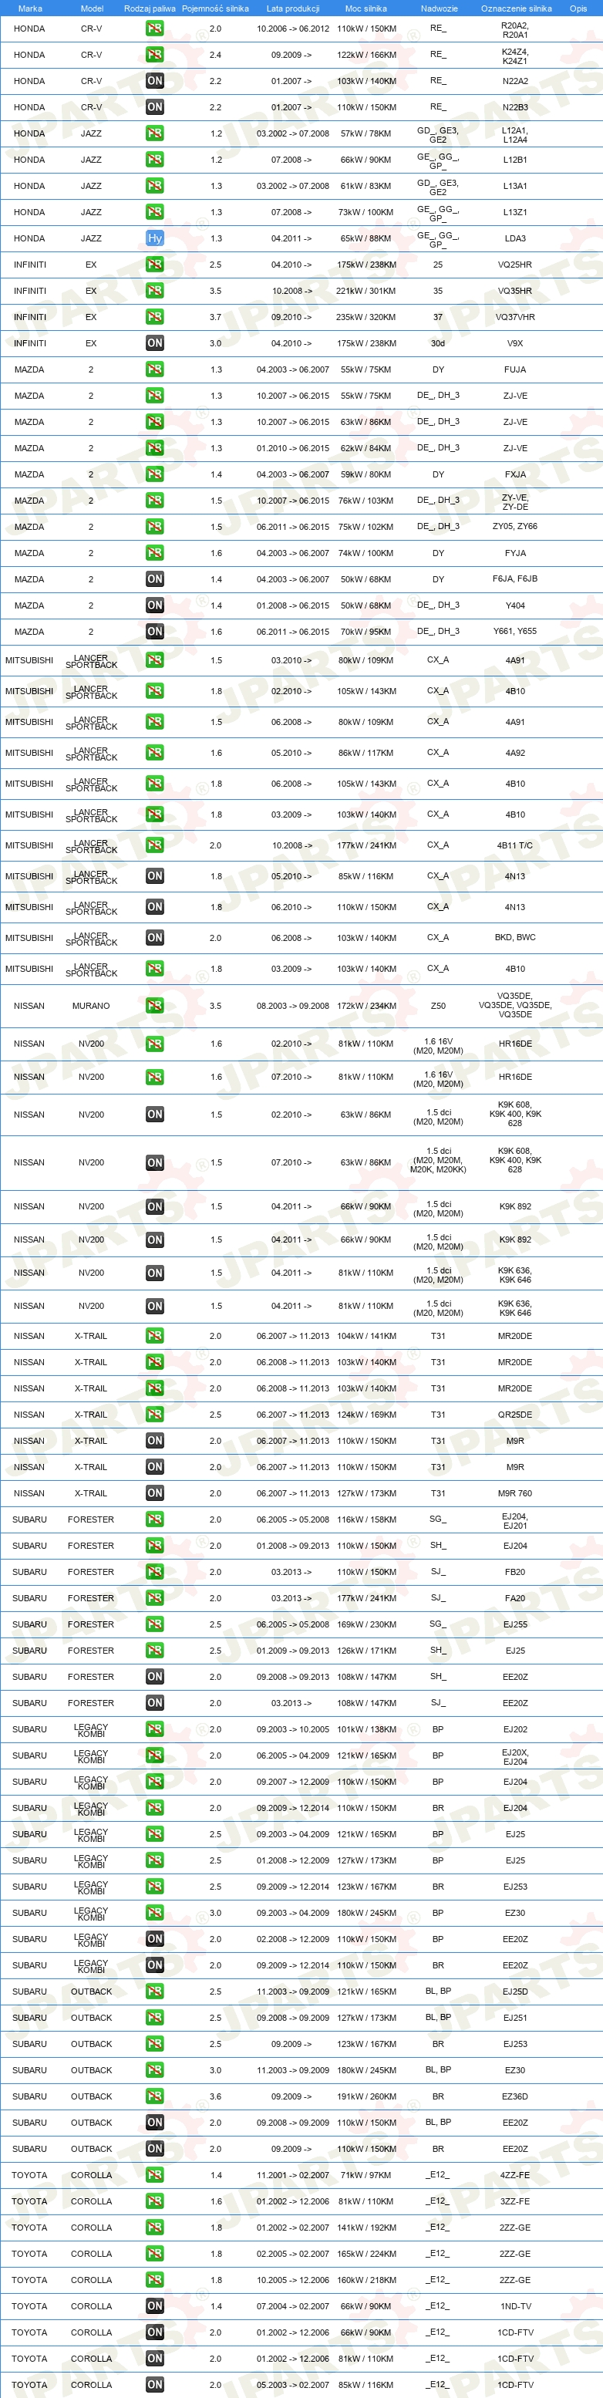Screen dimensions: 603x2398
Task: Select power cell 86kW / 117KM
Action: 366,753
